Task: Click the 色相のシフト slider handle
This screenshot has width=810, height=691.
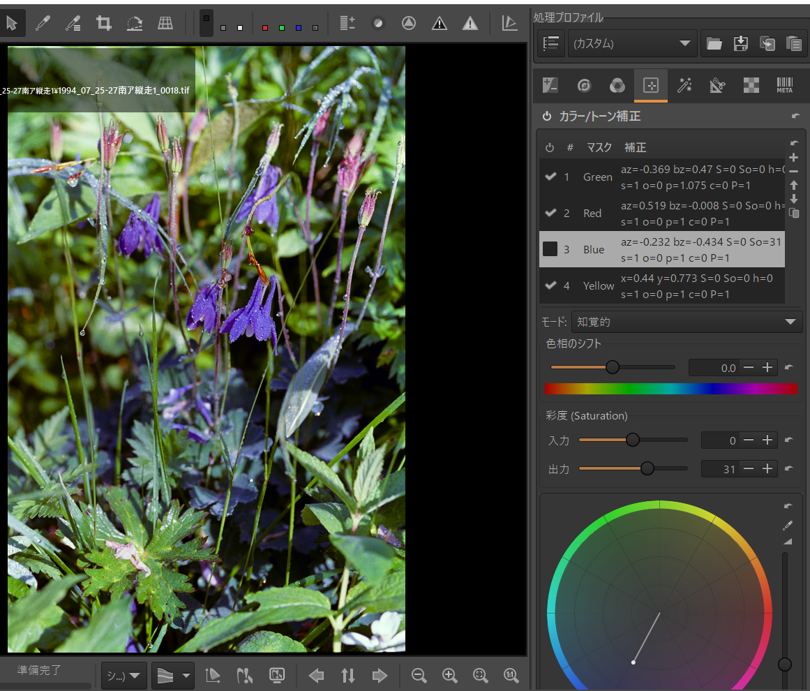Action: 612,367
